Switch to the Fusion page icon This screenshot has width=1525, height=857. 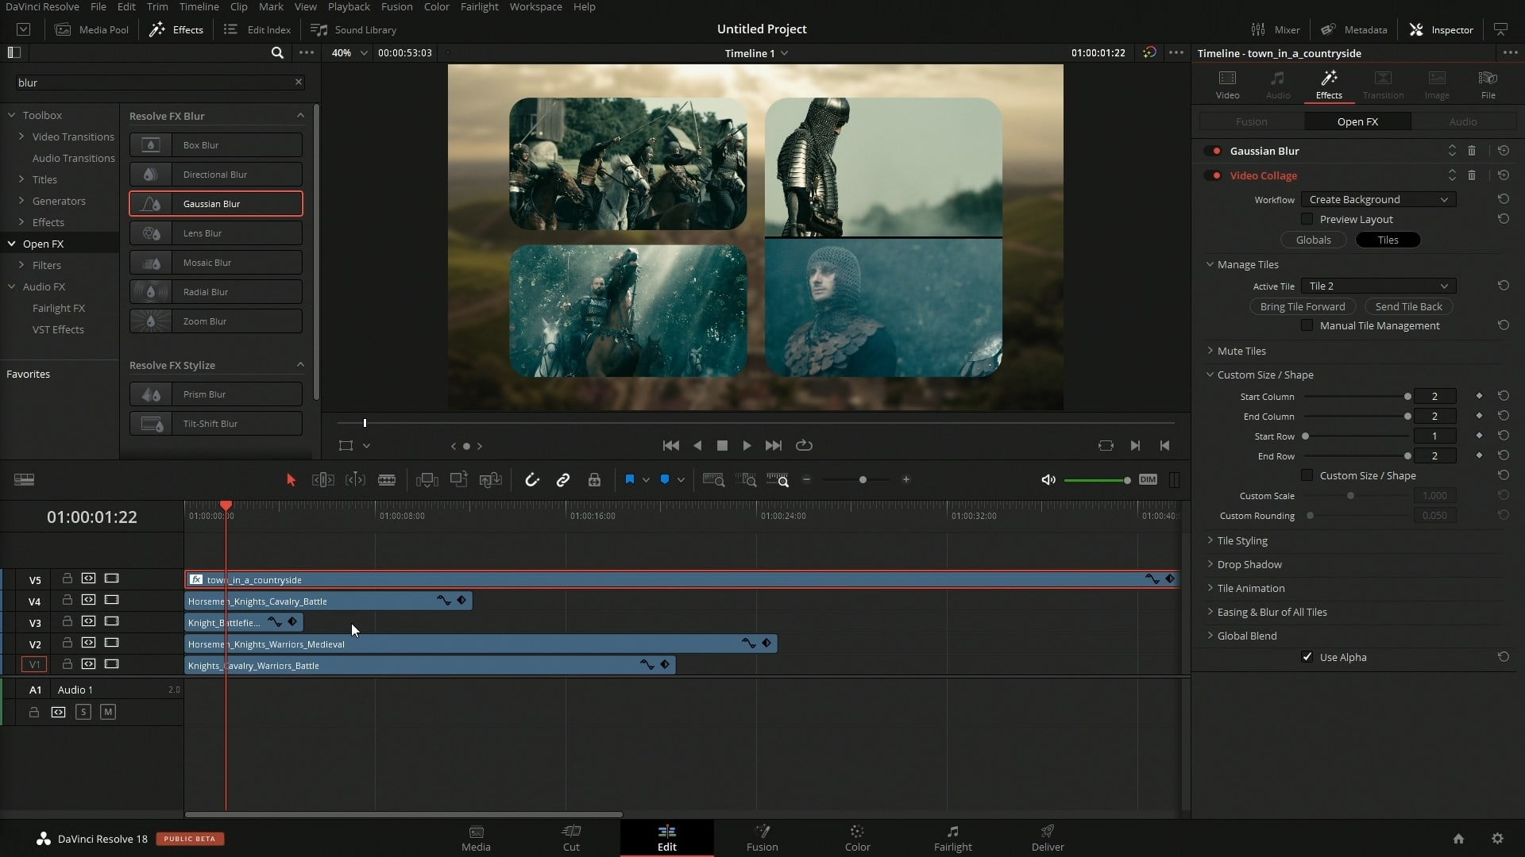click(762, 838)
